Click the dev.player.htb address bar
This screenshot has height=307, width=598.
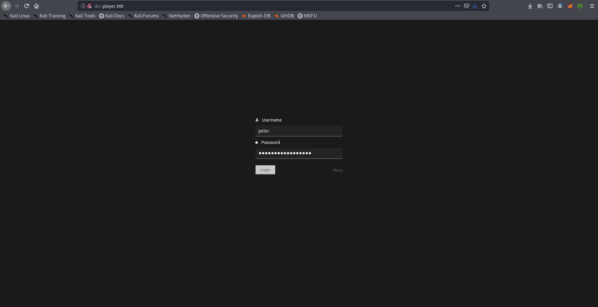[249, 6]
